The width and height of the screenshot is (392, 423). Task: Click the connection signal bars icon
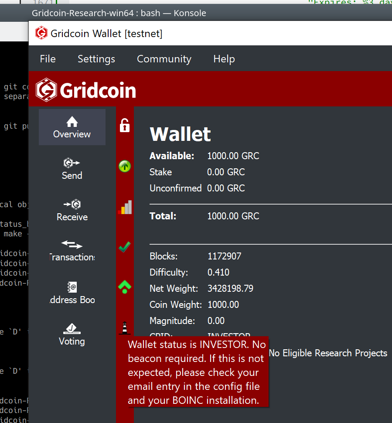tap(125, 207)
